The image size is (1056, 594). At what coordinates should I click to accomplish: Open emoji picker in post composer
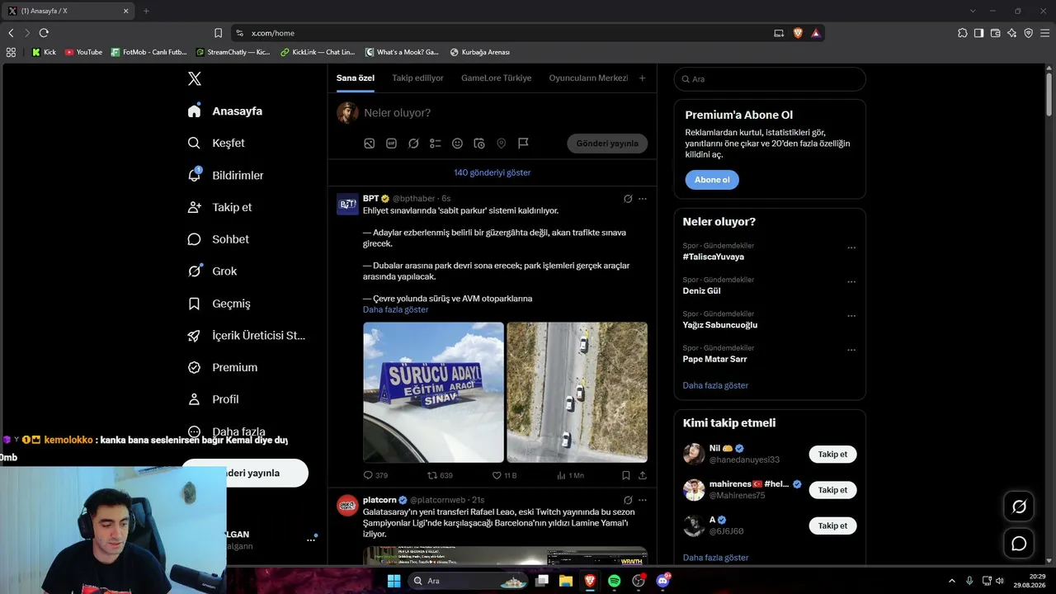pos(457,144)
